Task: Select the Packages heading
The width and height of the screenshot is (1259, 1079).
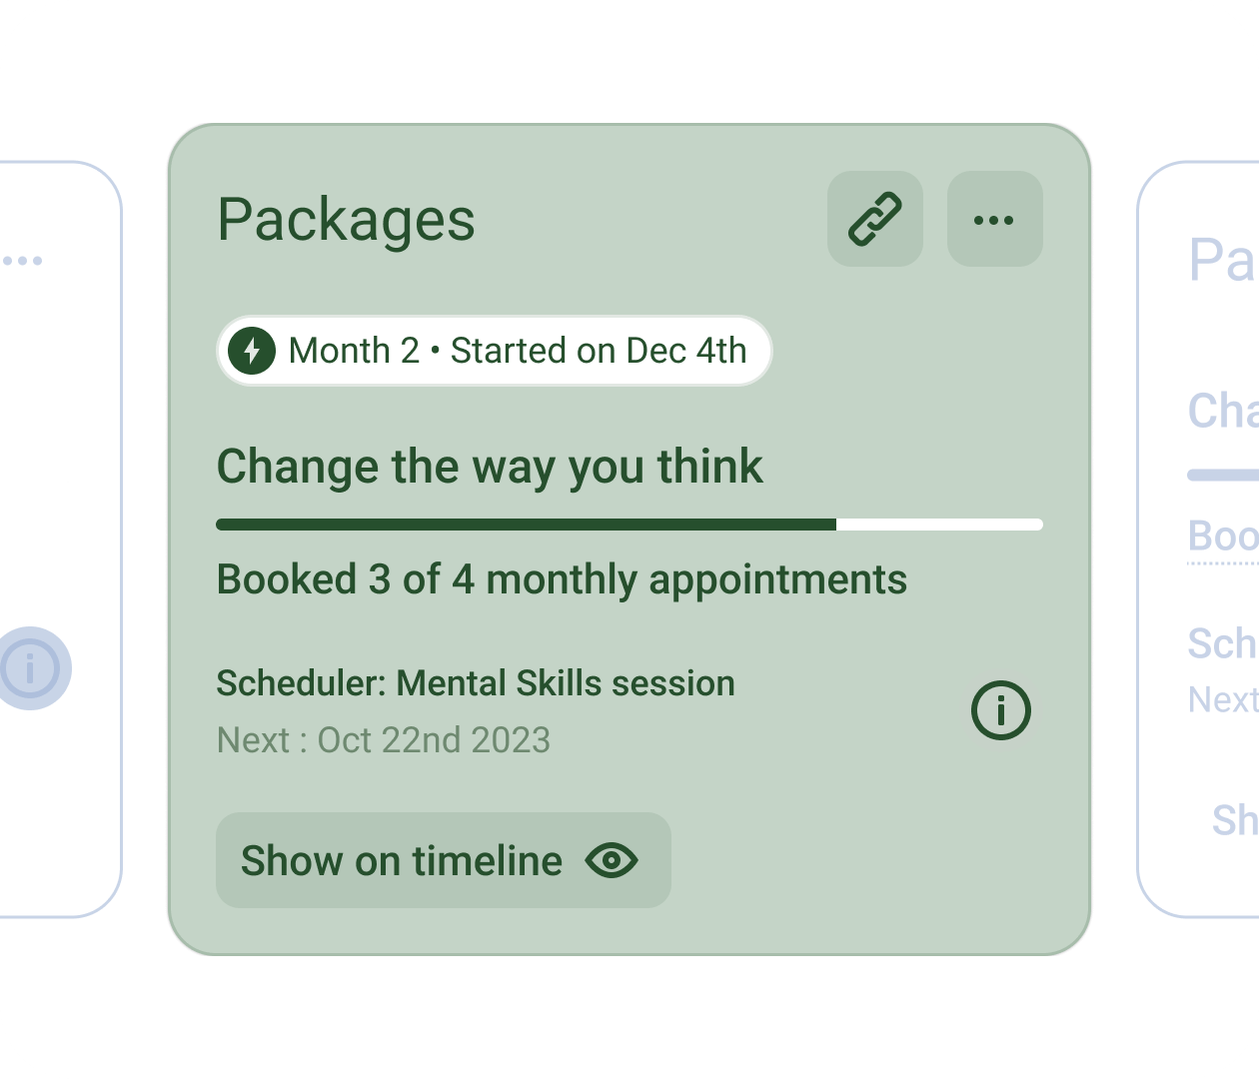Action: coord(346,221)
